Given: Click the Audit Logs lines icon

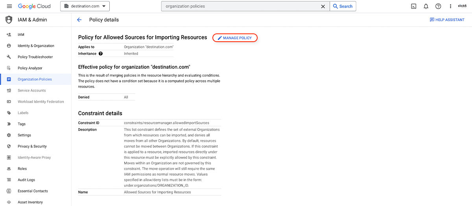Looking at the screenshot, I should point(9,180).
